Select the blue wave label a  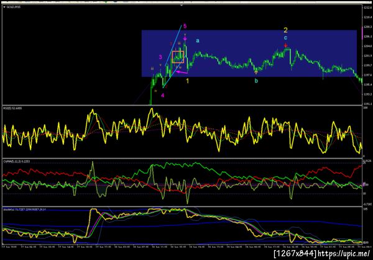[x=198, y=40]
